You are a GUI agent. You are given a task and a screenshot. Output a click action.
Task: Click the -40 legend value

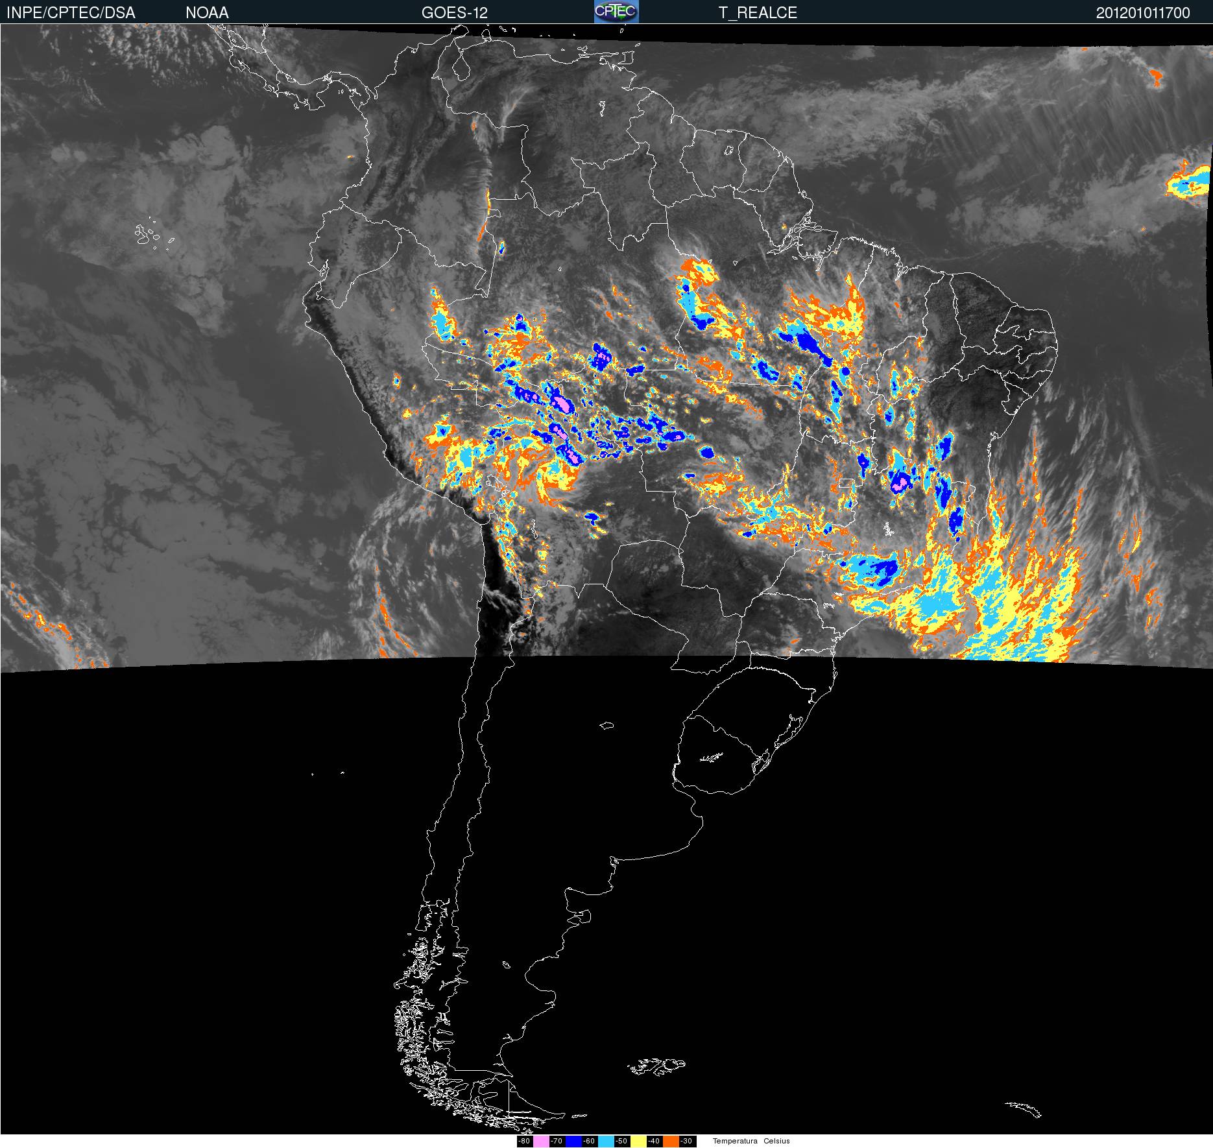[x=654, y=1142]
